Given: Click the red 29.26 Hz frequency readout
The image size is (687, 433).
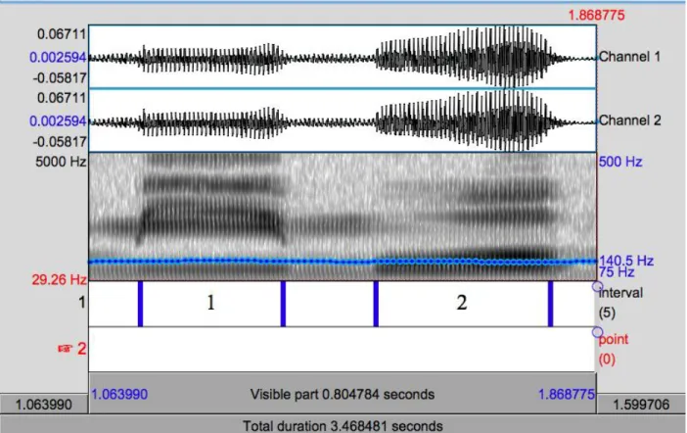Looking at the screenshot, I should pyautogui.click(x=59, y=279).
